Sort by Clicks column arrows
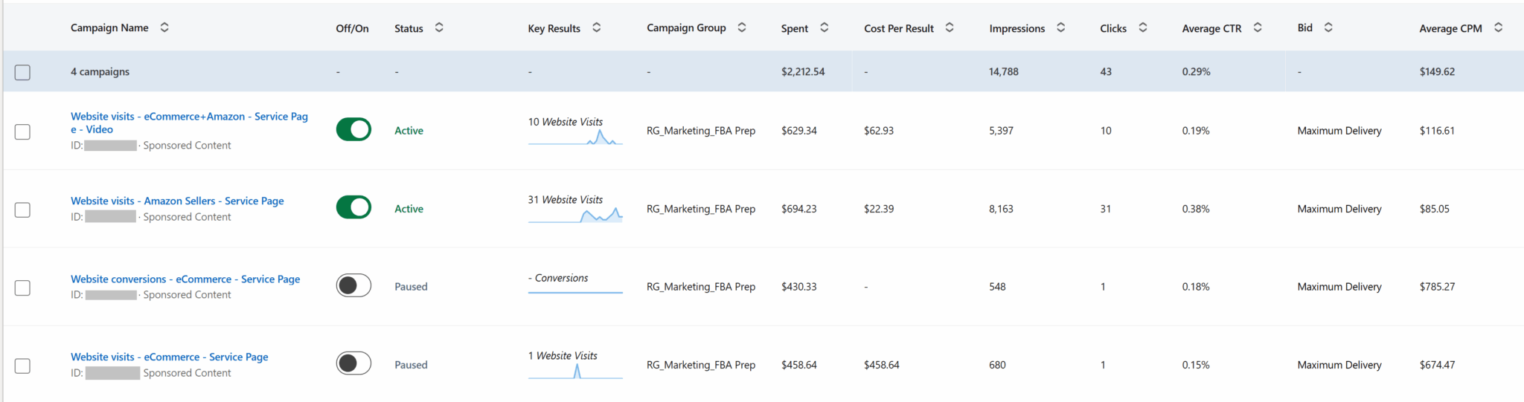The image size is (1524, 402). click(1143, 27)
